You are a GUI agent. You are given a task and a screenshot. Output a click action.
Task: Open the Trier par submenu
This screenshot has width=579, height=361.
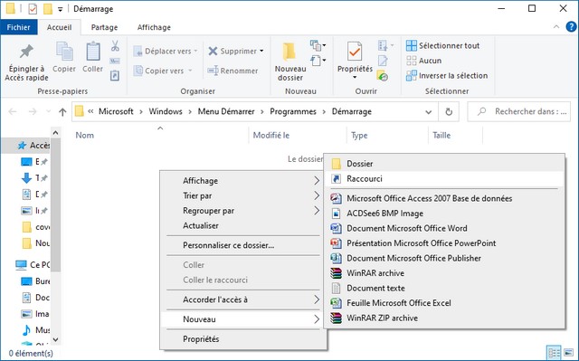click(243, 195)
